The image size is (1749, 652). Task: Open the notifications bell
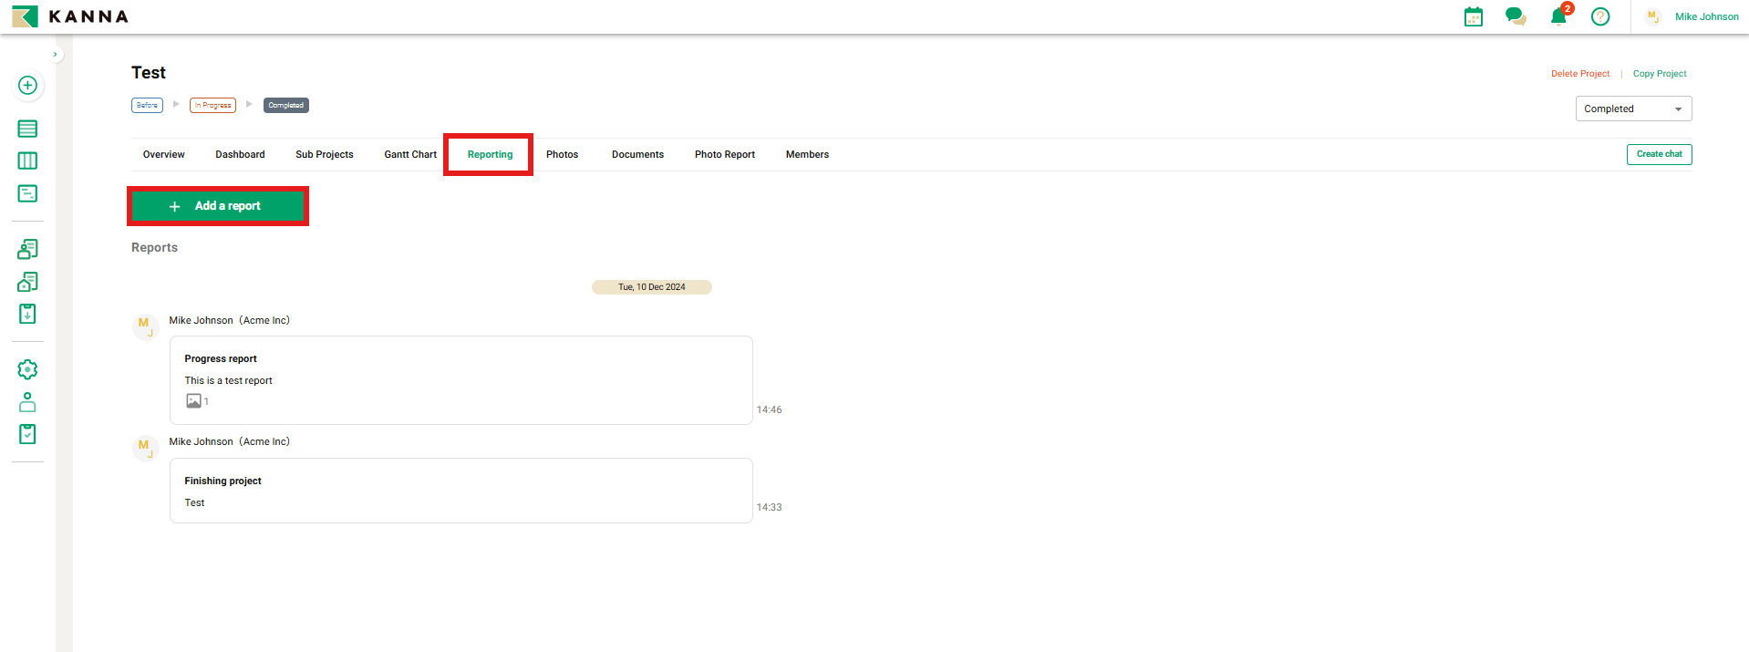coord(1558,16)
